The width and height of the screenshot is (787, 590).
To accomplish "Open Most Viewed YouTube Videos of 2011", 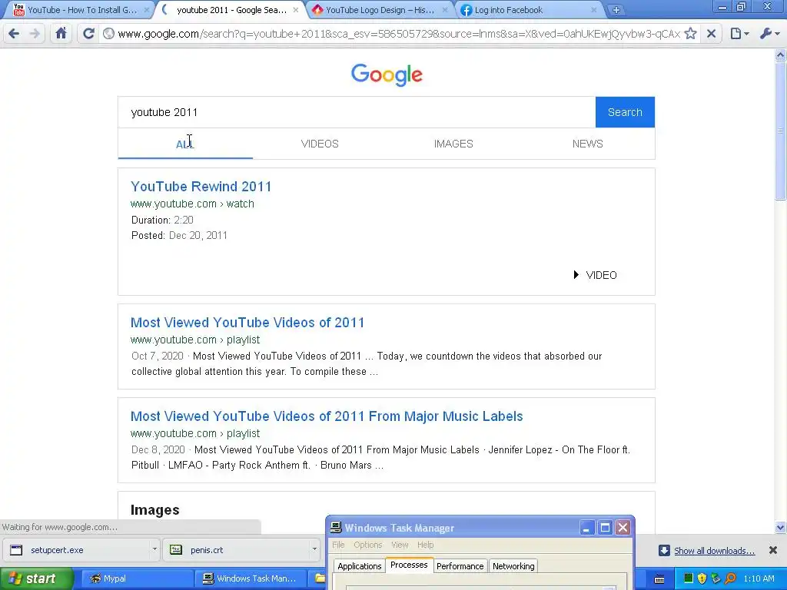I will [247, 323].
